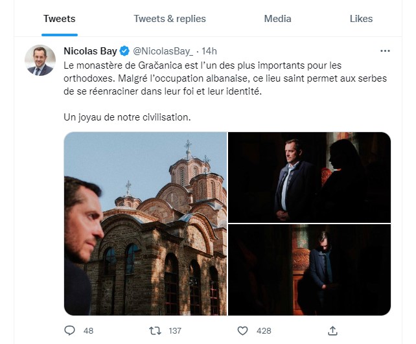
Task: Open the Nicolas Bay display name link
Action: click(90, 51)
